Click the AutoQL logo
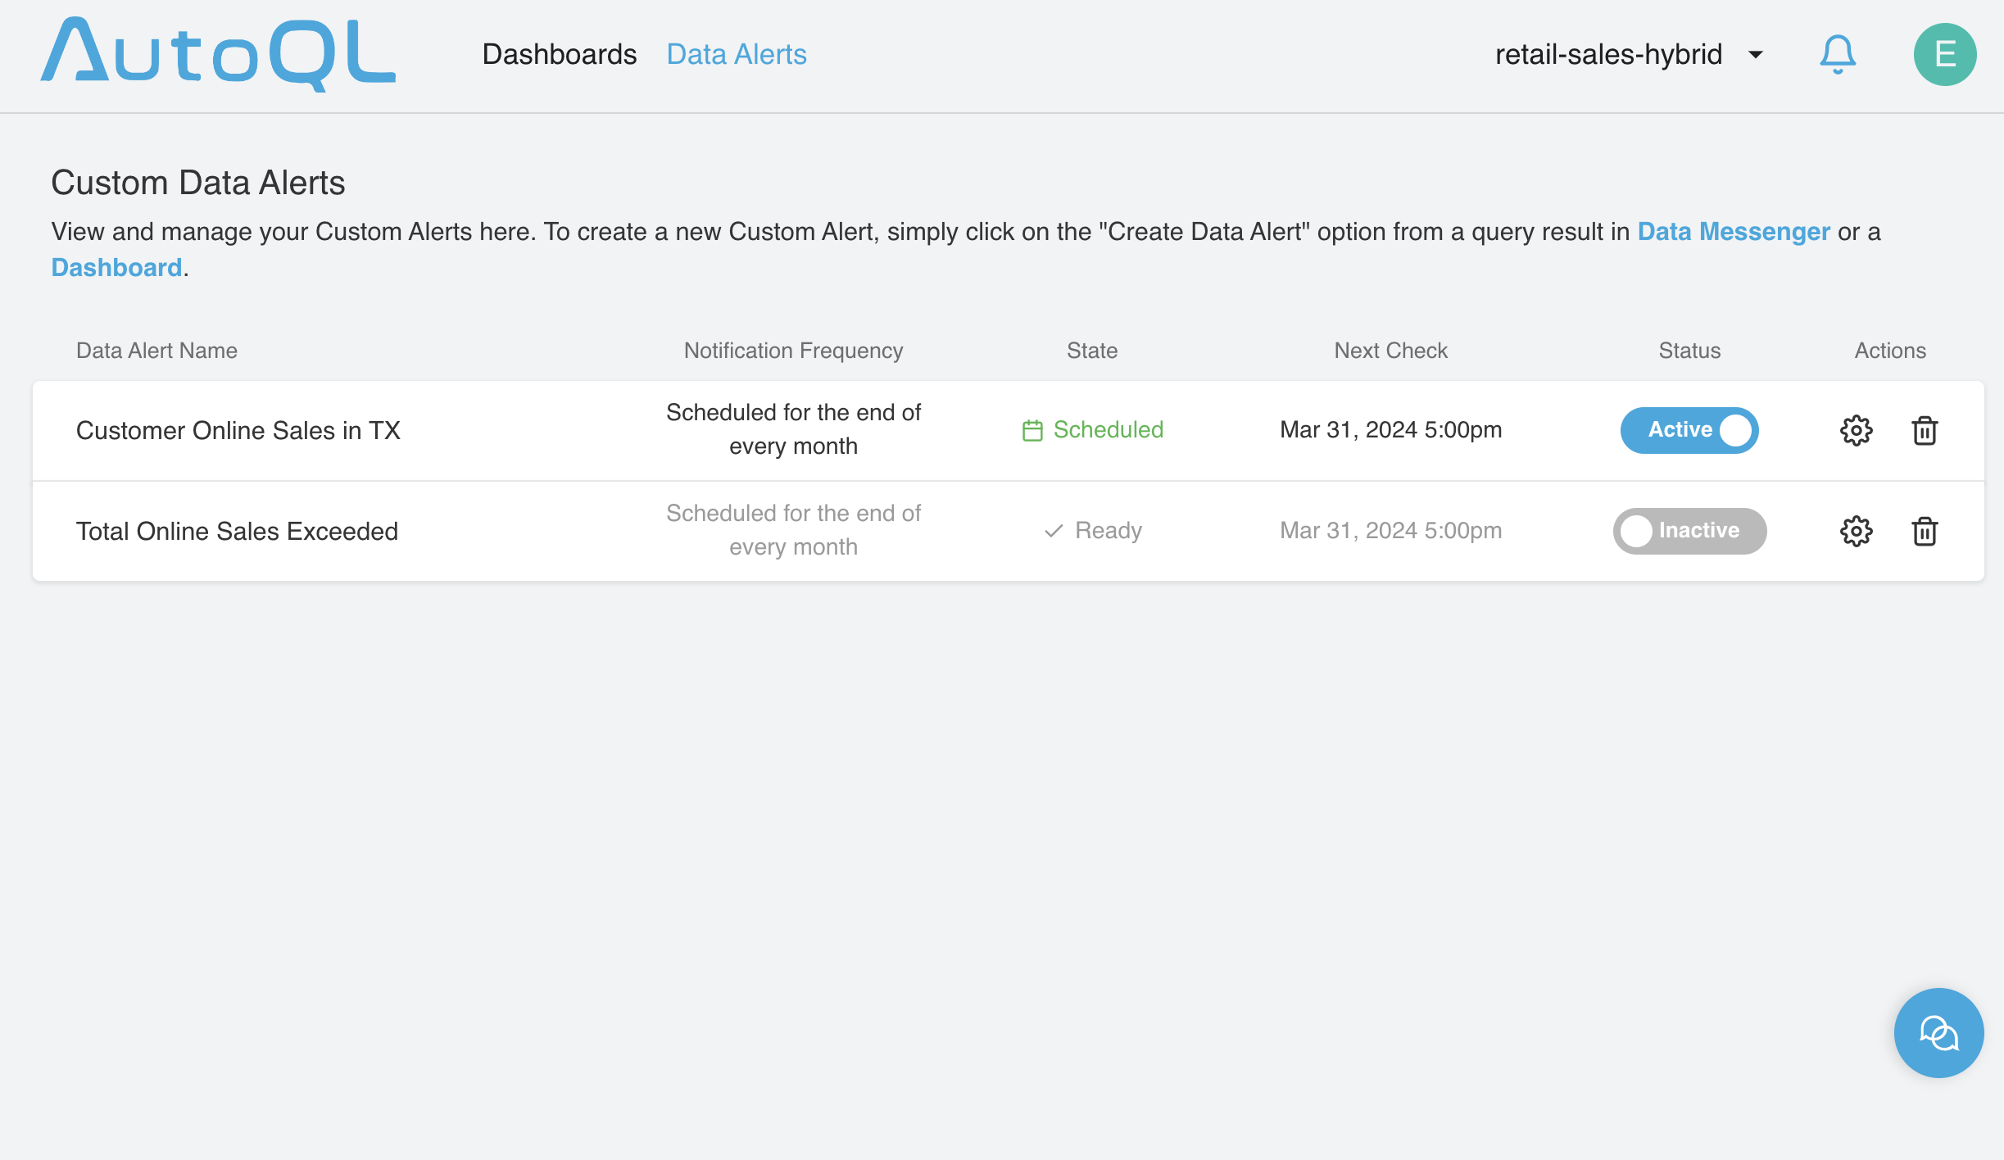The image size is (2004, 1160). click(218, 54)
